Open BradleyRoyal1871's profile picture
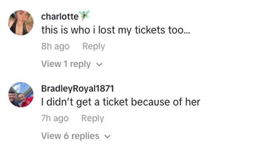This screenshot has height=149, width=253. (21, 95)
